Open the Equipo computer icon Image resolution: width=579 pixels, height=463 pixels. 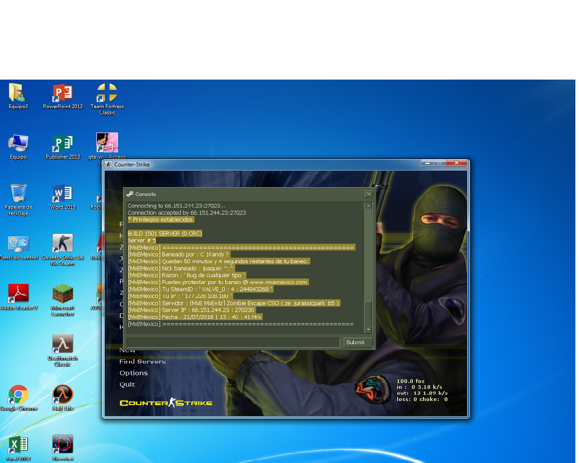coord(18,146)
